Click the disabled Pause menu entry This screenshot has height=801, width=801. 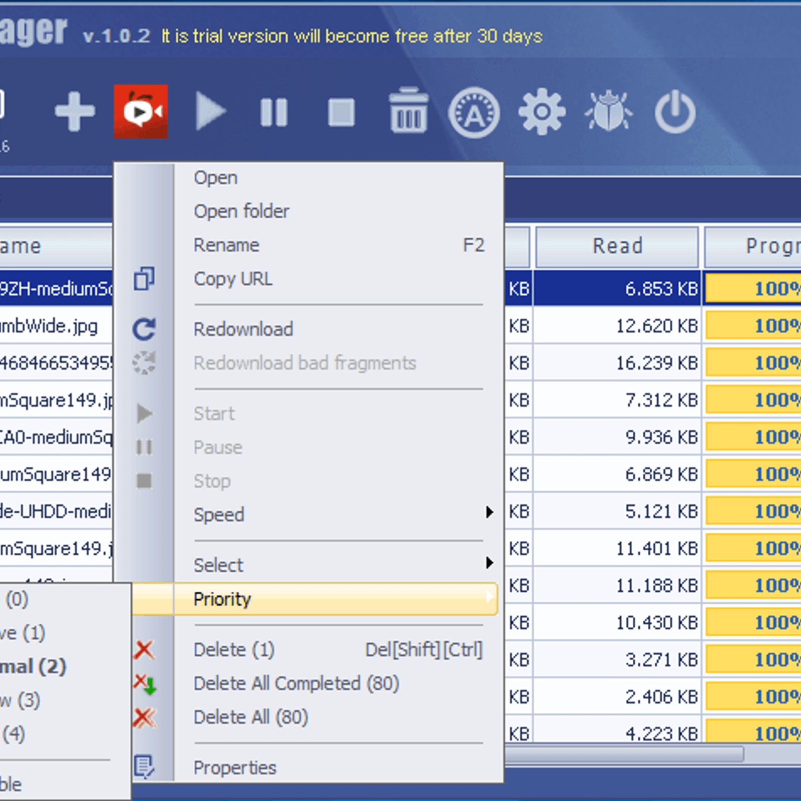coord(218,447)
